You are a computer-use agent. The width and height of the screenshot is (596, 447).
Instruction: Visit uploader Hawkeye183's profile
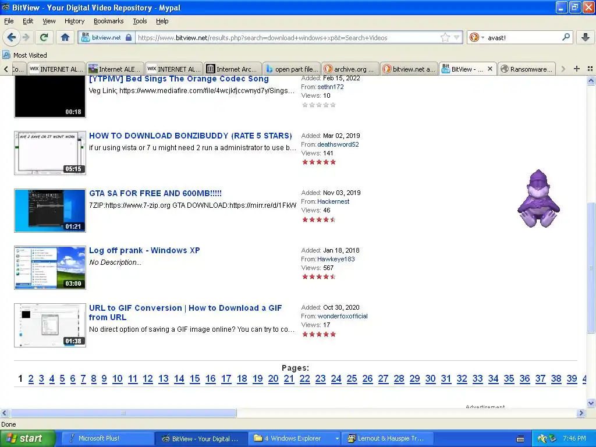coord(336,259)
